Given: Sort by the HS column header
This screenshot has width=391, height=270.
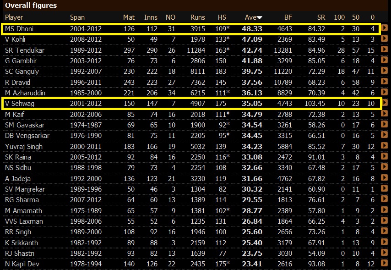Looking at the screenshot, I should tap(222, 17).
